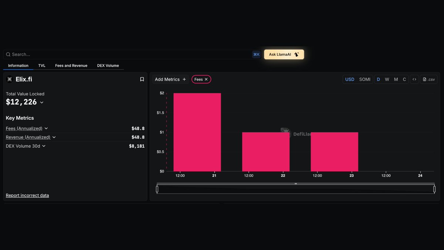
Task: Open the embed chart code icon
Action: pyautogui.click(x=414, y=79)
